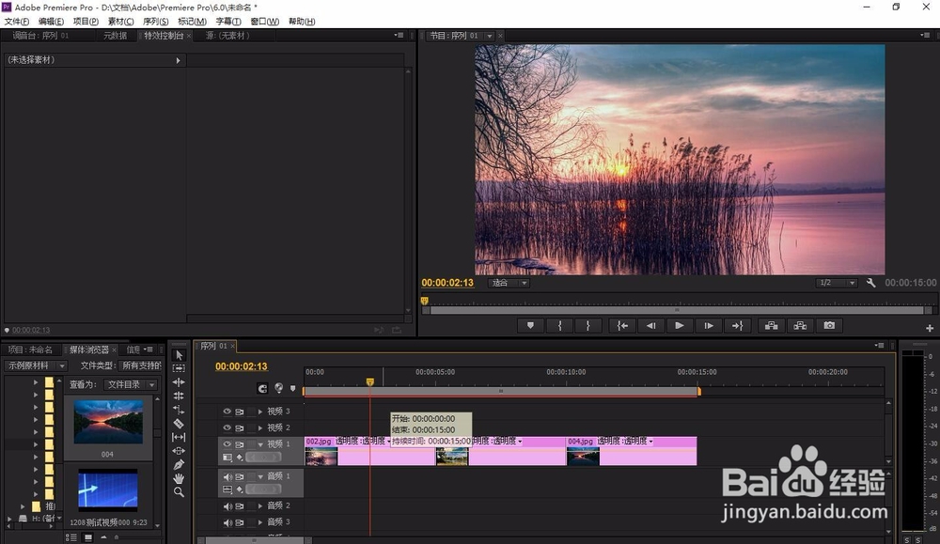This screenshot has height=544, width=940.
Task: Hide the 视频 2 track eye
Action: 227,427
